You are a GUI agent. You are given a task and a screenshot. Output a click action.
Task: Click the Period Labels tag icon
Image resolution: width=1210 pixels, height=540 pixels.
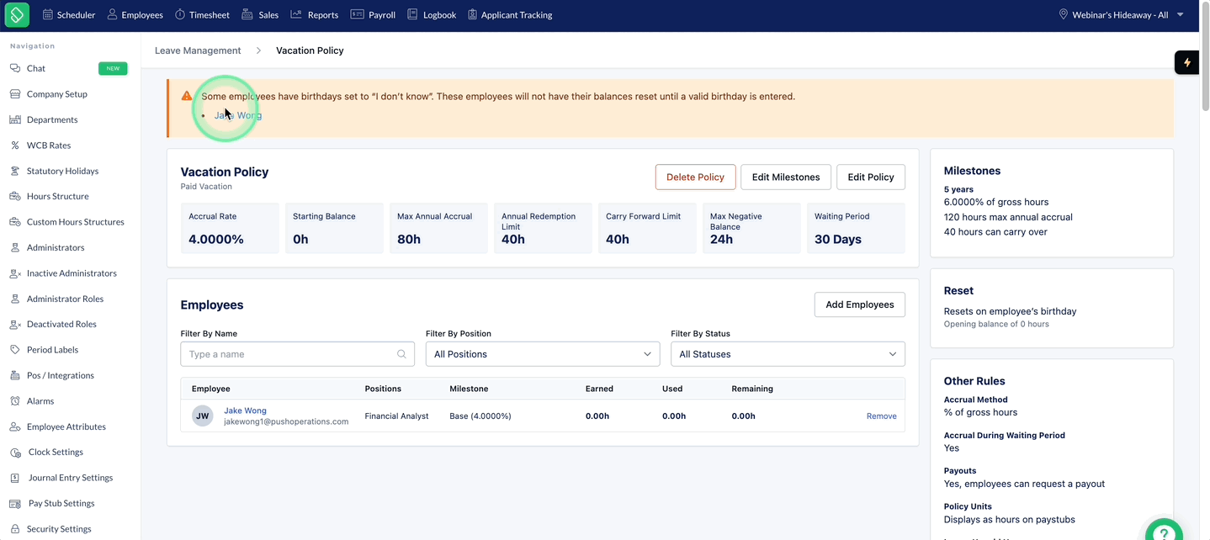point(14,350)
